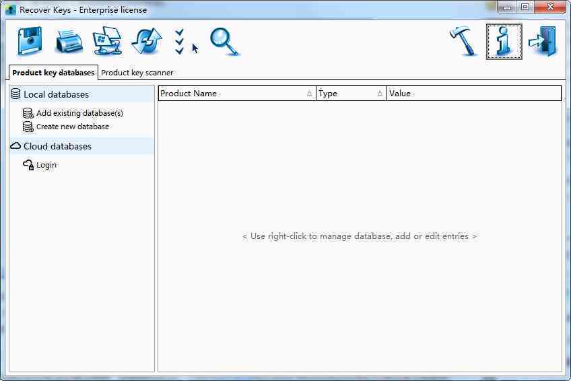571x381 pixels.
Task: Click the magnifying glass search icon
Action: coord(224,42)
